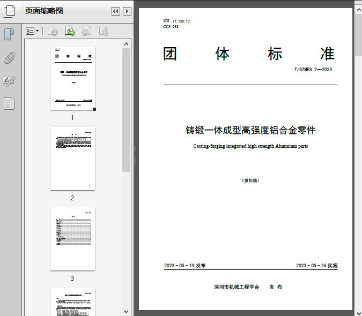Rotate pages counterclockwise icon
Screen dimensions: 362x316
pyautogui.click(x=86, y=31)
